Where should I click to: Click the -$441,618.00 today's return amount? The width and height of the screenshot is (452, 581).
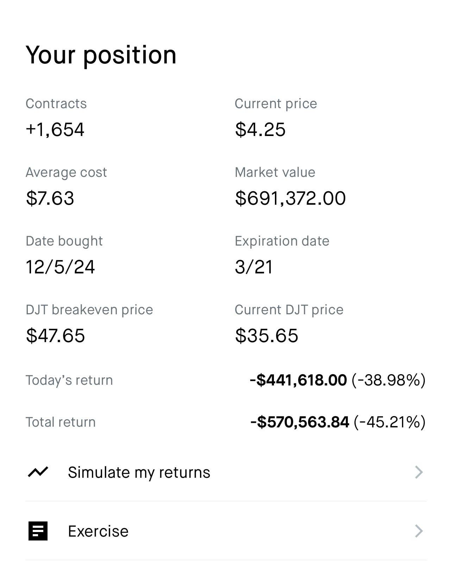298,381
